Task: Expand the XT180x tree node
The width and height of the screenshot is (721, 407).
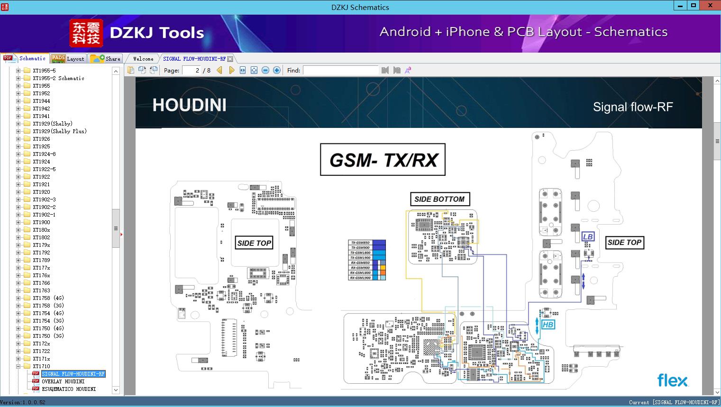Action: pos(18,230)
